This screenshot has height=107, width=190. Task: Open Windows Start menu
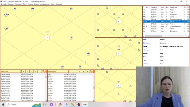(3, 104)
